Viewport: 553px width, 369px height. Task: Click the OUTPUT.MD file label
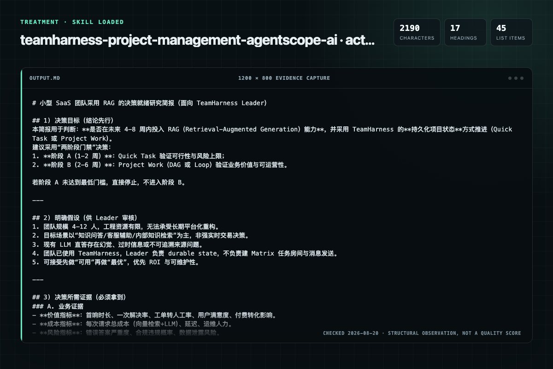(44, 78)
